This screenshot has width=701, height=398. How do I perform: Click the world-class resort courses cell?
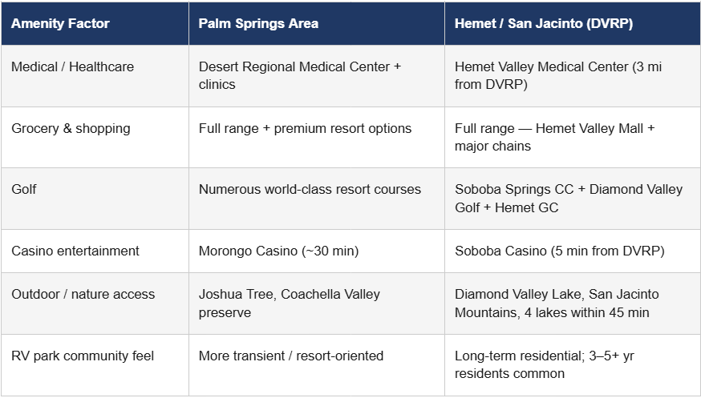tap(310, 190)
